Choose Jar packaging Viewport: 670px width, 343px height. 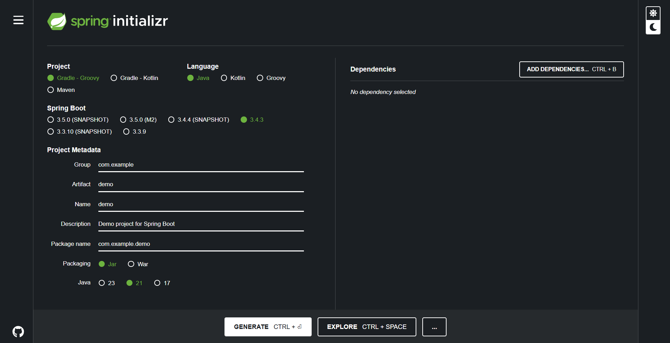click(108, 264)
